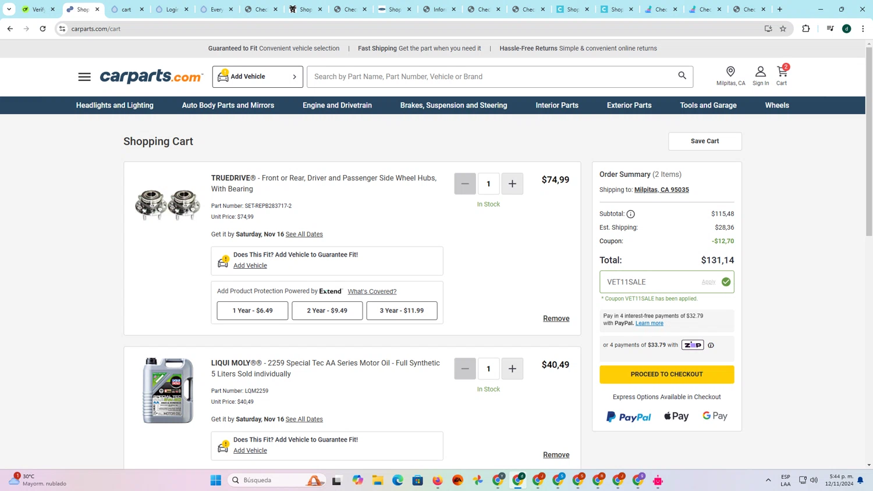Remove the LIQUI MOLY motor oil item
This screenshot has width=873, height=491.
[556, 455]
